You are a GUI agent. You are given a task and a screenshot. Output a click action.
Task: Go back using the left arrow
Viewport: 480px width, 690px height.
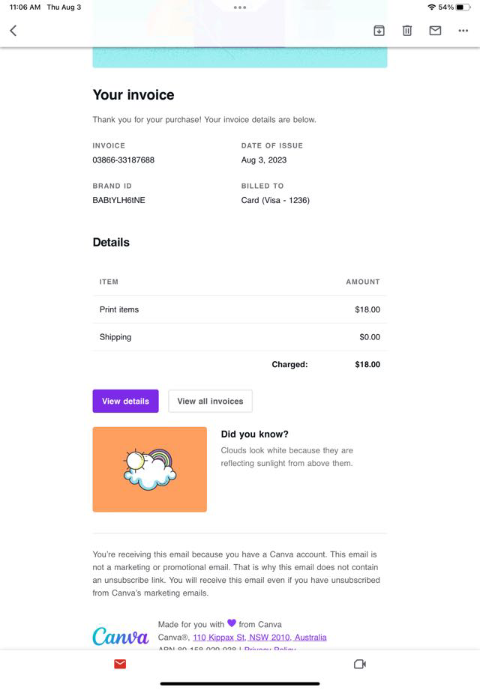13,31
